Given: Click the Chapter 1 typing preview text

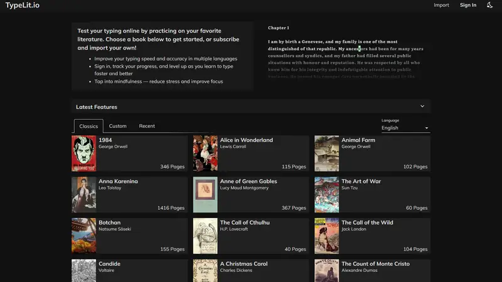Looking at the screenshot, I should (346, 59).
